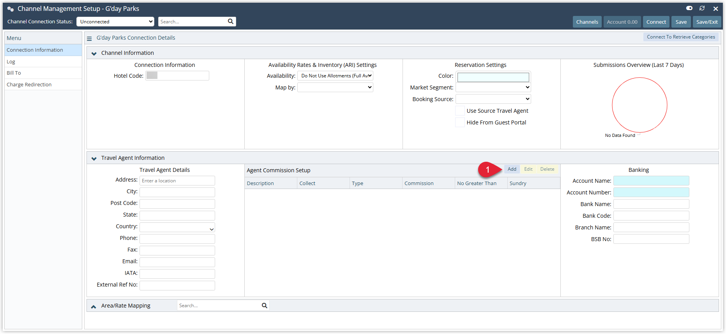Click the Branch Name field
This screenshot has height=334, width=726.
tap(651, 227)
